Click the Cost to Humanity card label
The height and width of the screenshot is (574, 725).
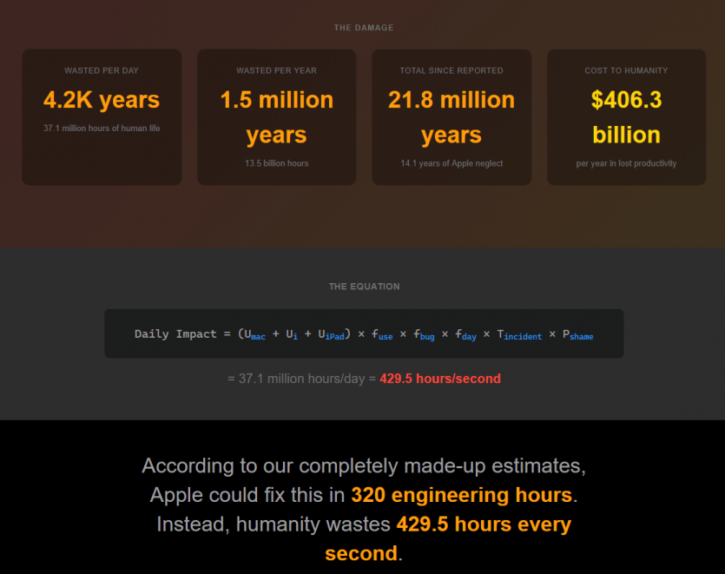626,70
